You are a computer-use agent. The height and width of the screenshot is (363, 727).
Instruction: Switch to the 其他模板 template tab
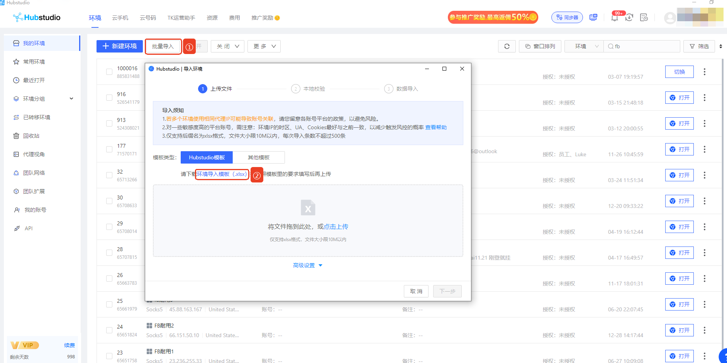tap(258, 157)
